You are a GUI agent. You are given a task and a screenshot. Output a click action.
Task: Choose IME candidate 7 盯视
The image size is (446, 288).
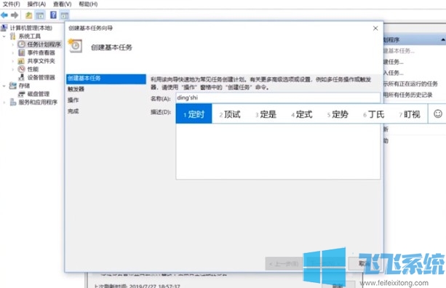[x=410, y=114]
